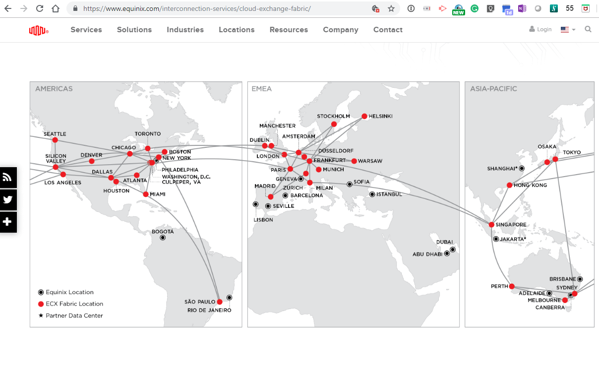
Task: Click the Equinix logo in the navigation bar
Action: click(39, 30)
